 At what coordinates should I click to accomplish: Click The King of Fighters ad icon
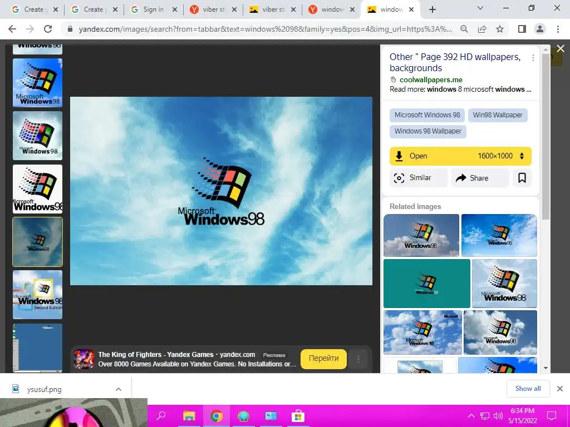pos(84,359)
